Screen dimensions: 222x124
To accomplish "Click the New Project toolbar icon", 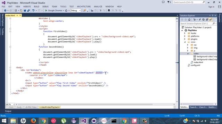I will point(16,11).
